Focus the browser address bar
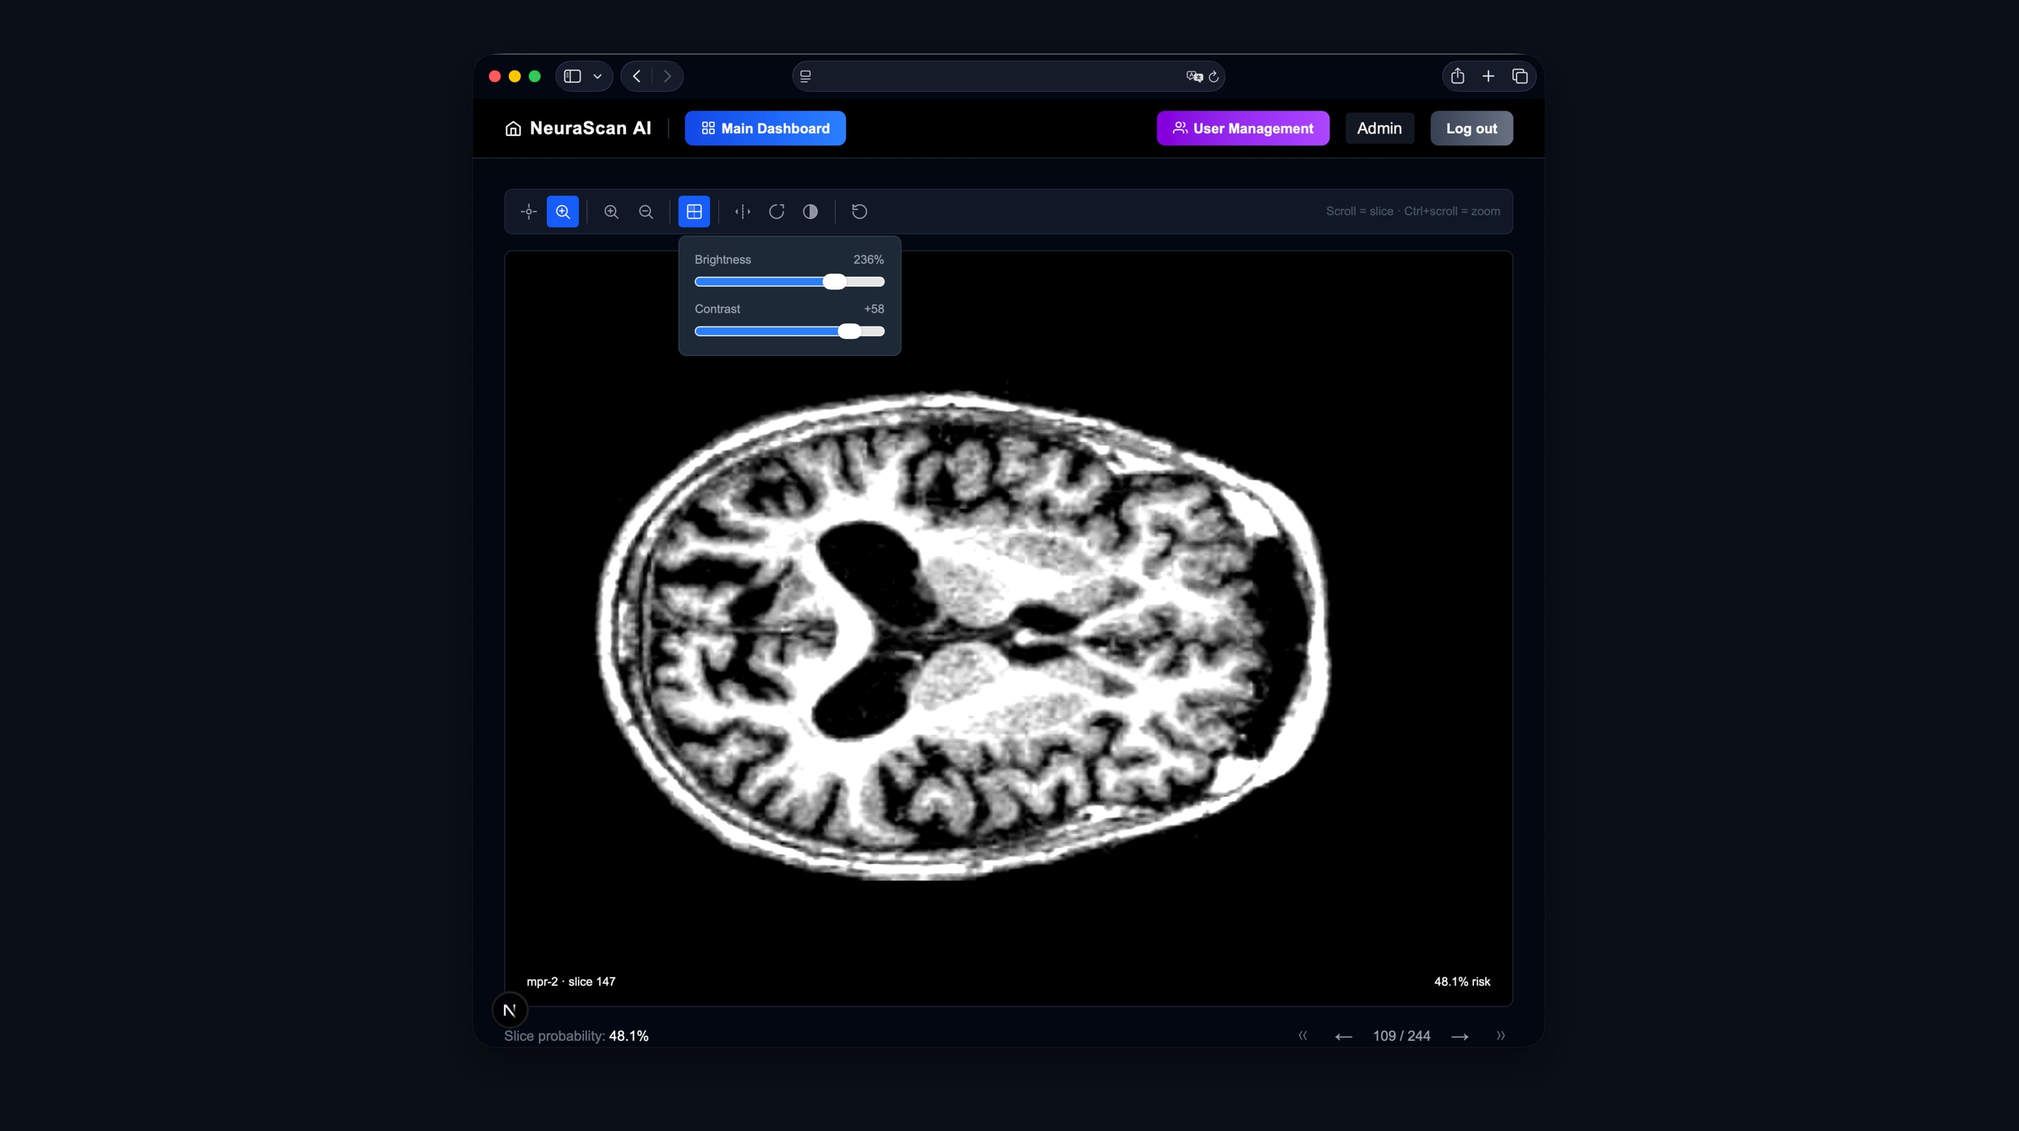This screenshot has width=2019, height=1131. (1008, 76)
